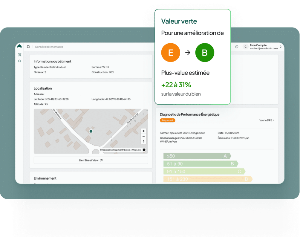Screen dimensions: 306x237
Task: Zoom in on the map
Action: (x=144, y=131)
